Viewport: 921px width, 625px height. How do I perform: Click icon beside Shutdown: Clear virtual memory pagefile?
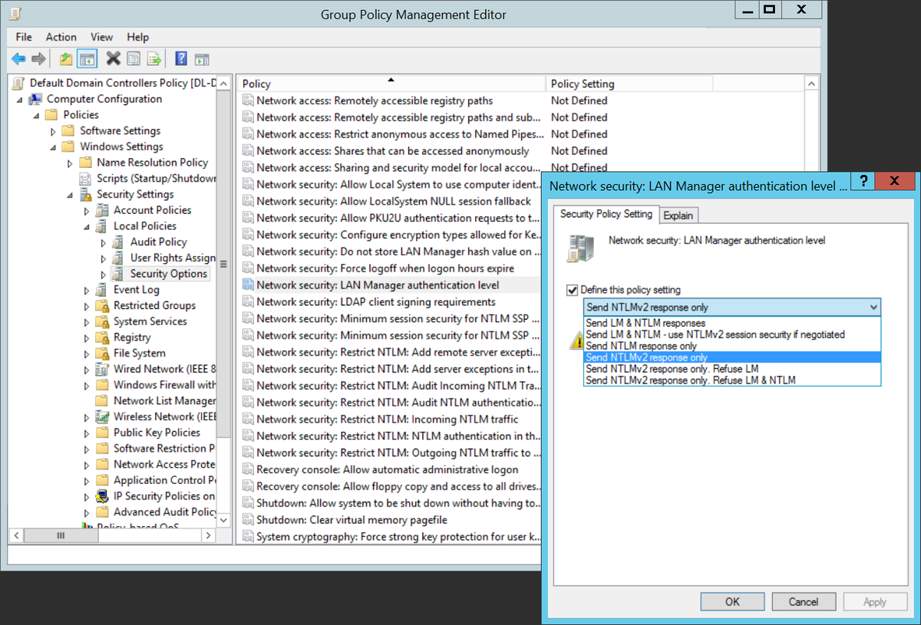248,520
